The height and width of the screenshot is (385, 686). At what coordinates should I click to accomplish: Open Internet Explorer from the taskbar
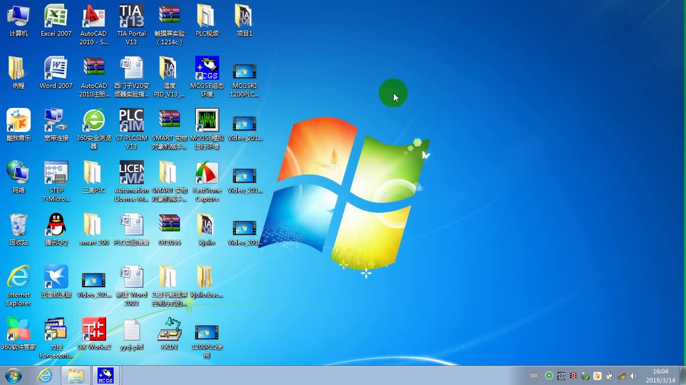[45, 376]
